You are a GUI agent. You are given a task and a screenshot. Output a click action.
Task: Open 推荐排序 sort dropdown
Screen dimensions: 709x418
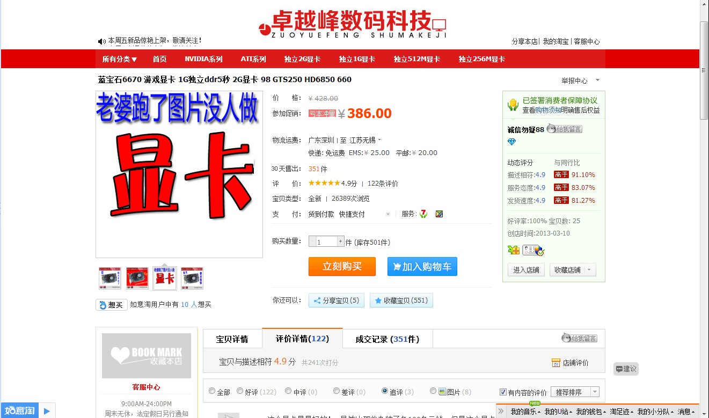point(575,392)
